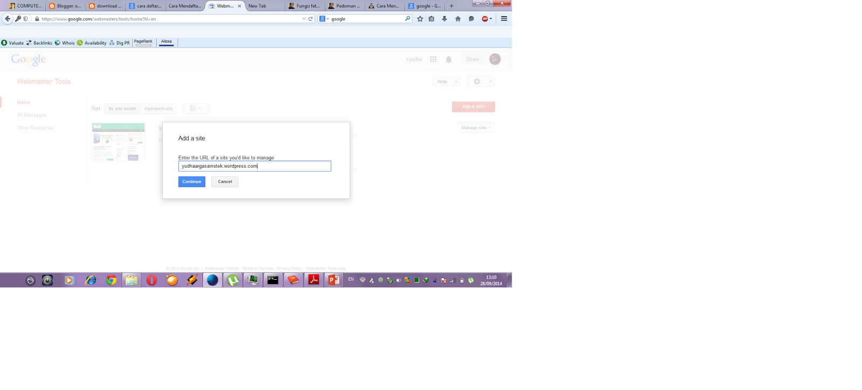Open the Webmaster Tools heading link
862x390 pixels.
(x=44, y=81)
